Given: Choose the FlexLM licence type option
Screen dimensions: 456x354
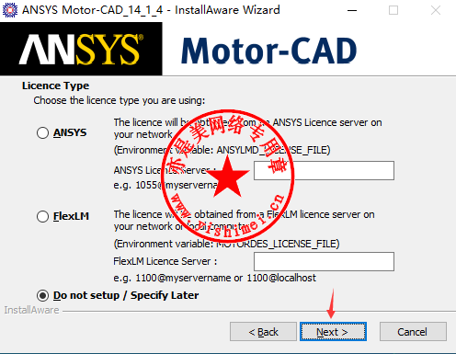Looking at the screenshot, I should [x=42, y=216].
